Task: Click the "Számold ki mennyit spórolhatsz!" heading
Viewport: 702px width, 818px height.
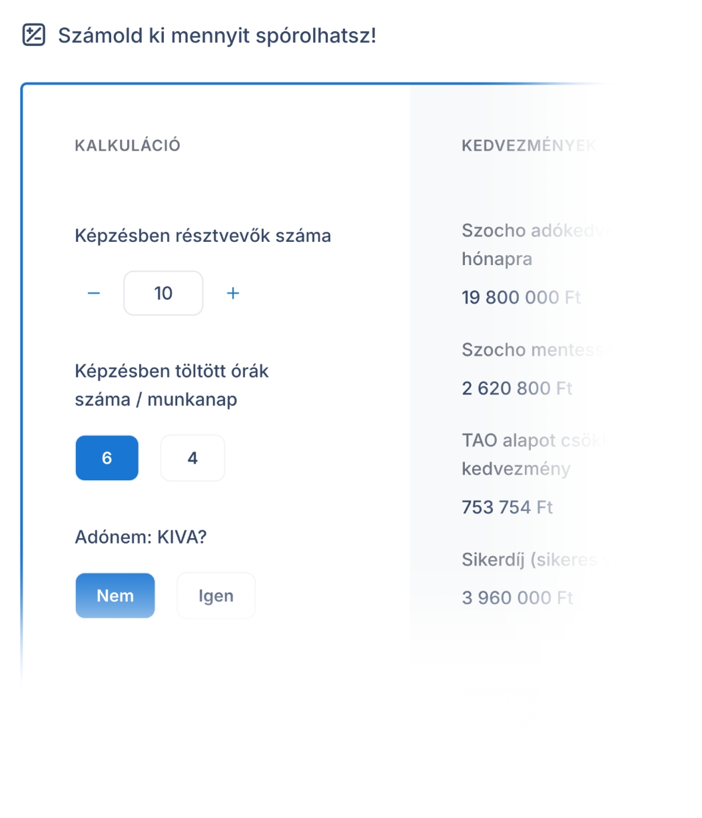Action: coord(217,36)
